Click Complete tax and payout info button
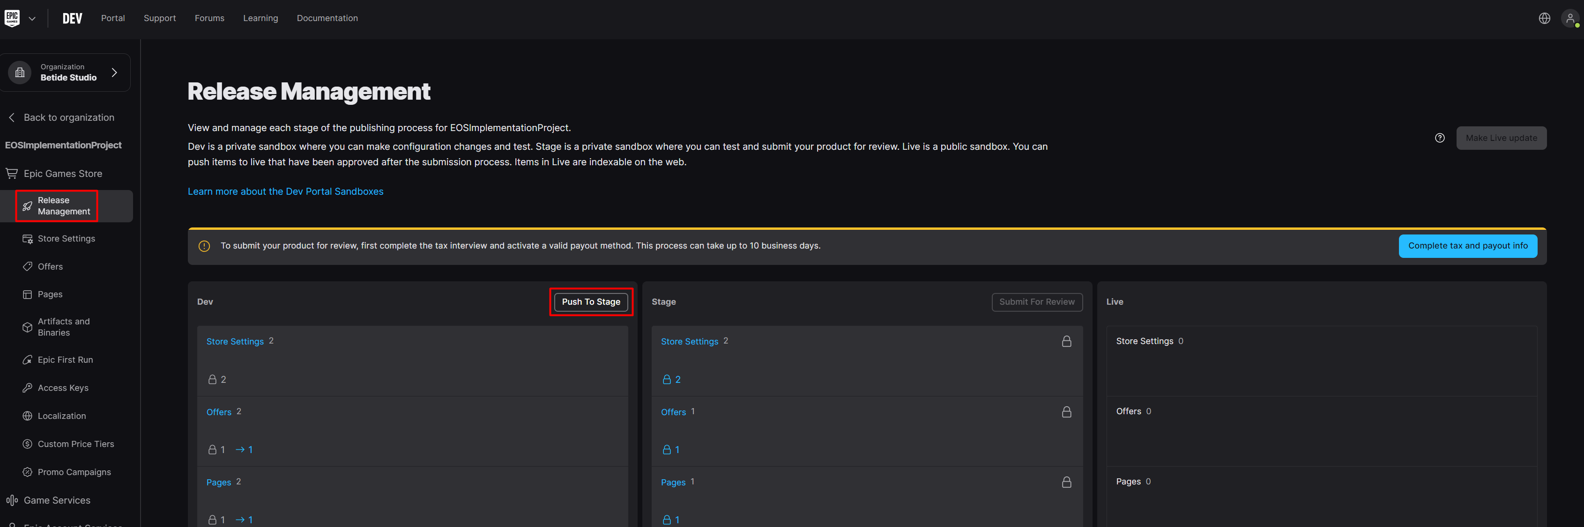The height and width of the screenshot is (527, 1584). 1467,246
